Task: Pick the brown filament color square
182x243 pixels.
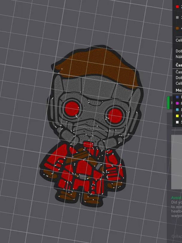Action: tap(178, 28)
